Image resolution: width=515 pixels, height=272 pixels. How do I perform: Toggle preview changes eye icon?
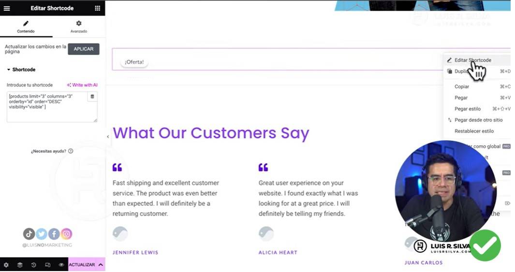tap(61, 265)
